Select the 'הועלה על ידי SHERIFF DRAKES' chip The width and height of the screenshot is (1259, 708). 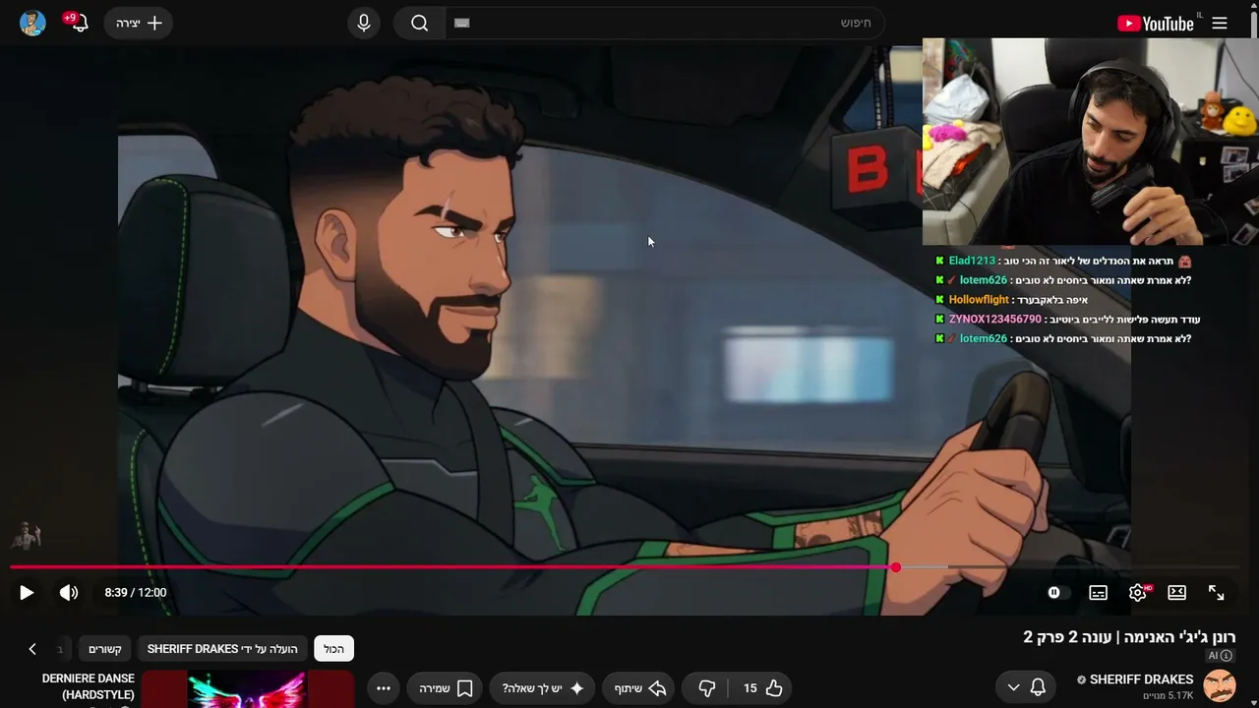[x=222, y=649]
